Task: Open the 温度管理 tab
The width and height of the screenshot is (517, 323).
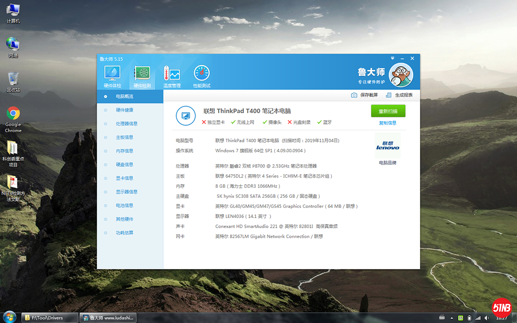Action: click(x=172, y=77)
